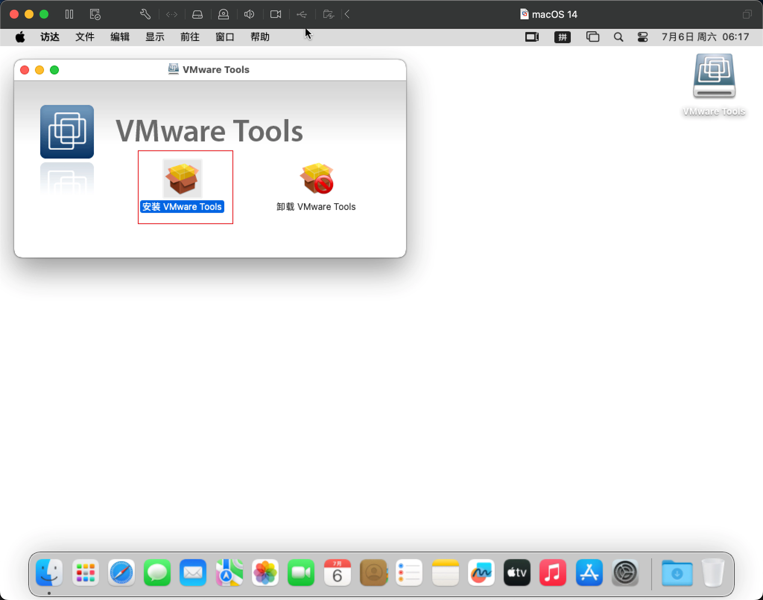Open the 窗口 menu
Image resolution: width=763 pixels, height=600 pixels.
point(225,37)
